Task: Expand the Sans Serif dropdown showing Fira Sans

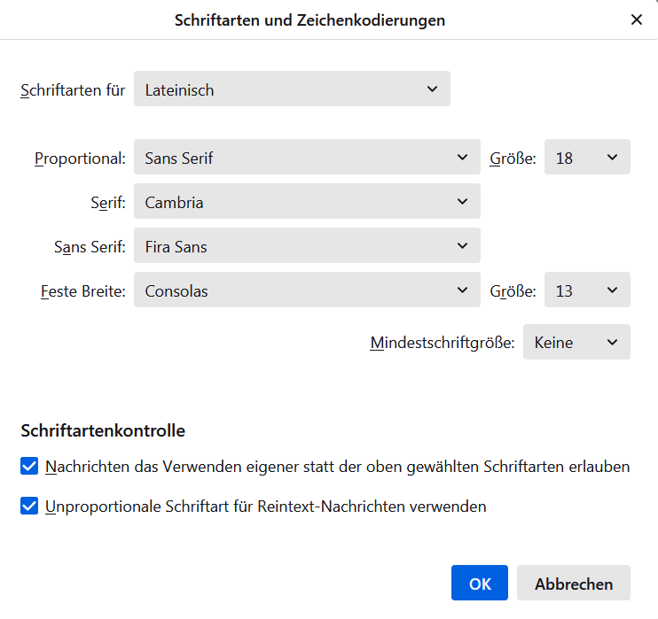Action: click(x=307, y=247)
